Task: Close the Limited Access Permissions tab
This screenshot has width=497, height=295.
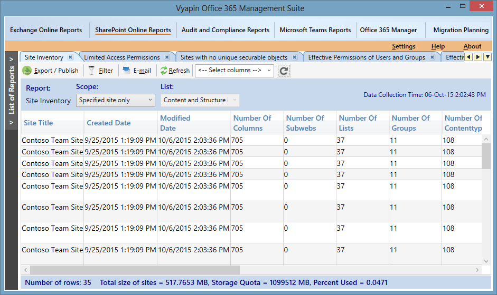Action: point(167,57)
